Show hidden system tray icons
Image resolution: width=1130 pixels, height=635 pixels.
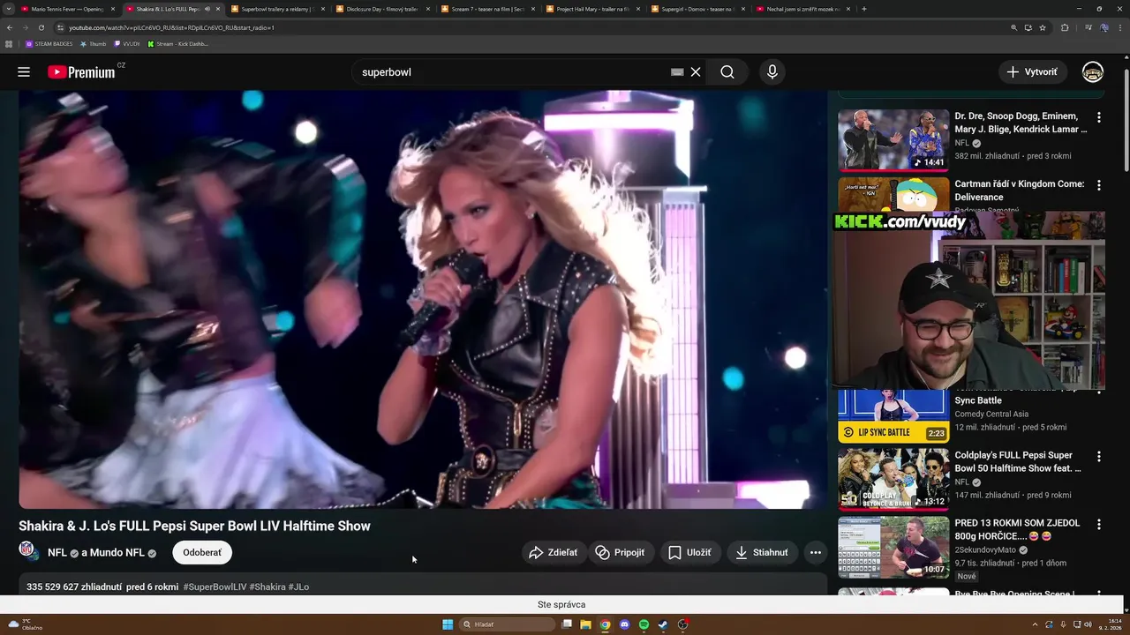pos(1036,624)
